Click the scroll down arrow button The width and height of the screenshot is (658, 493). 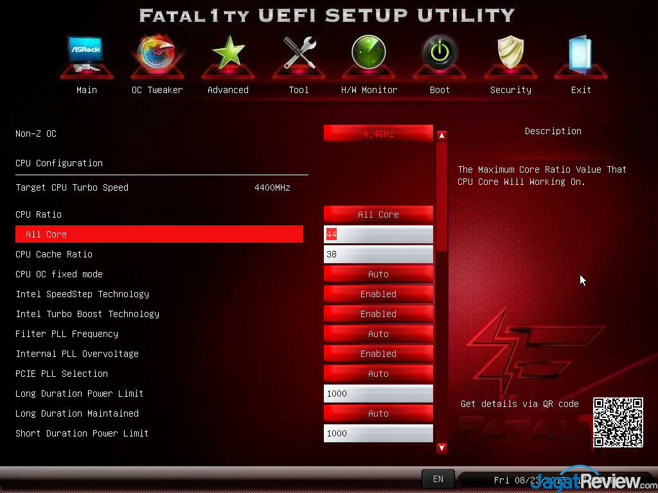pos(441,448)
